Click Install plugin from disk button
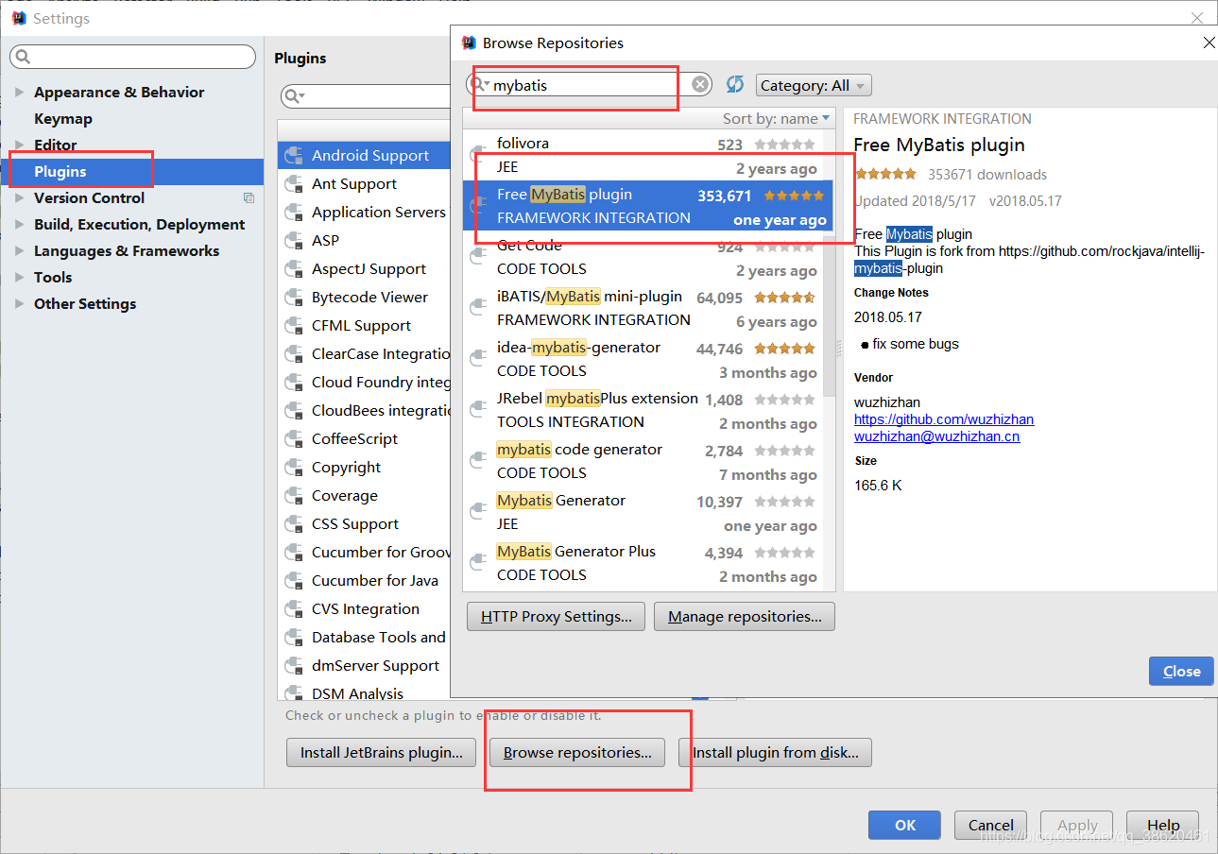The image size is (1218, 854). [775, 753]
